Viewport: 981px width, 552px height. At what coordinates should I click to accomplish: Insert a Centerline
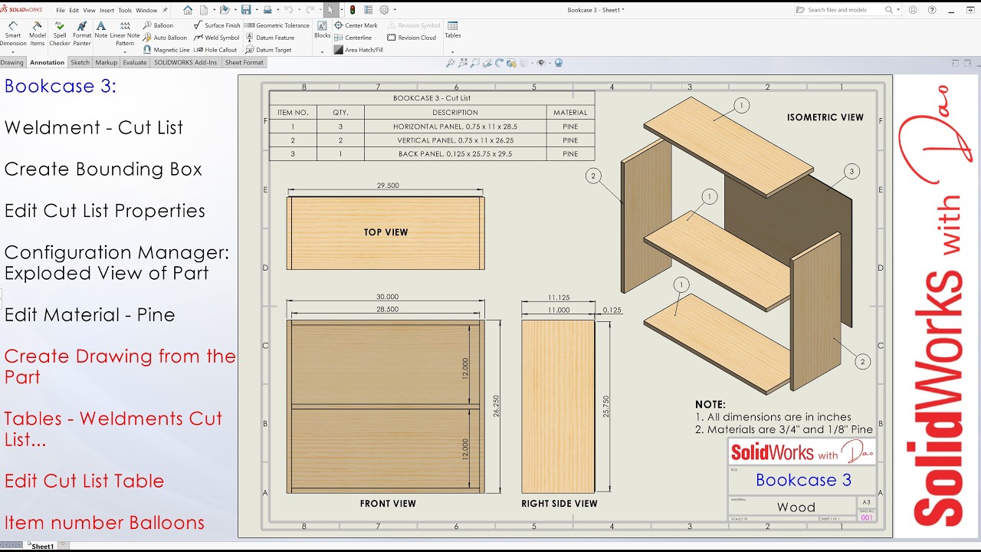353,38
